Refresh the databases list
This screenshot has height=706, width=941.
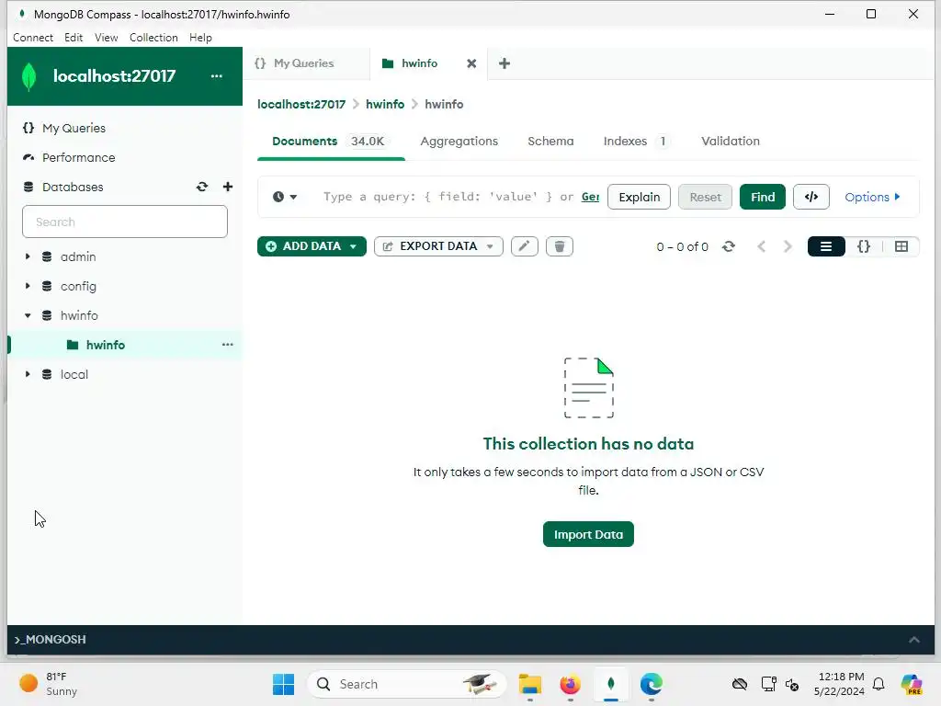click(202, 187)
